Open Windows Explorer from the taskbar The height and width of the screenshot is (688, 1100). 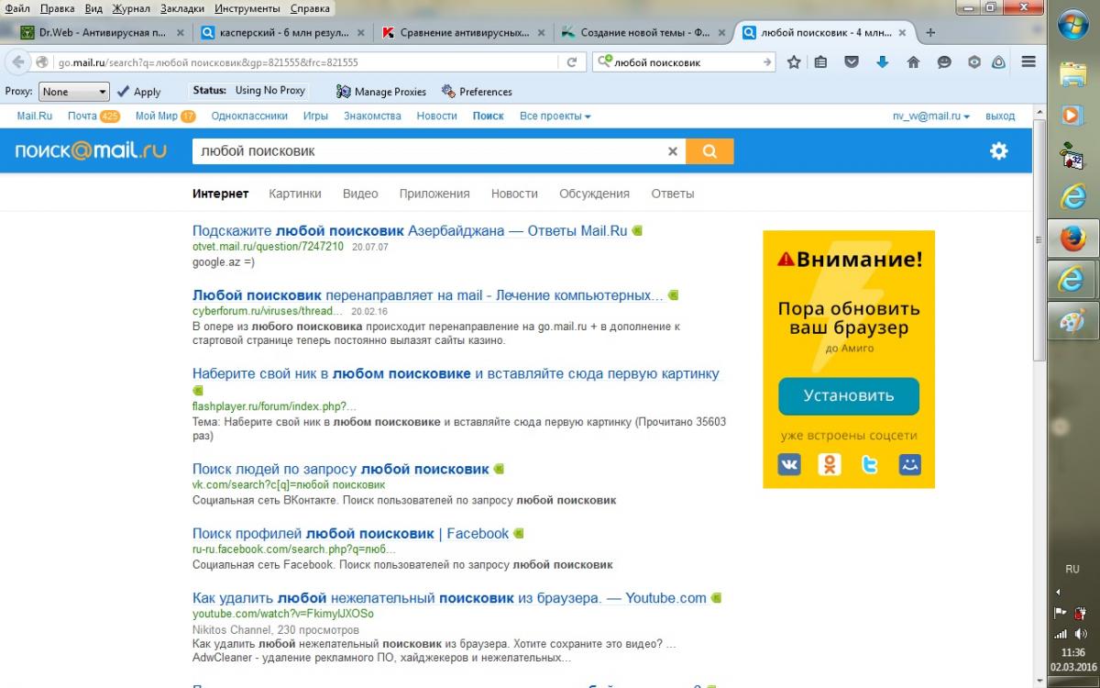1072,73
